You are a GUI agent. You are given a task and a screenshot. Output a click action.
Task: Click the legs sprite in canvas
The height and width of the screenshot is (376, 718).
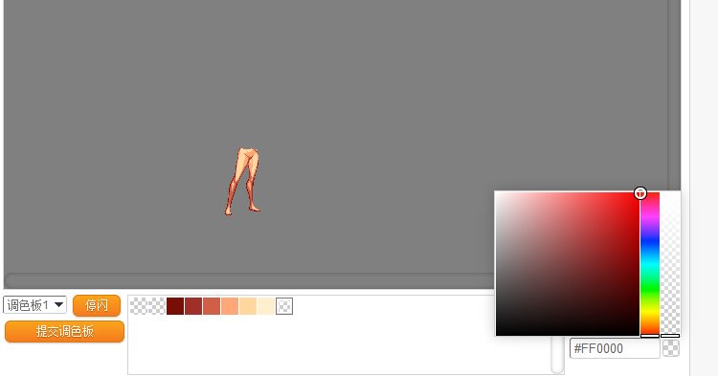pos(243,181)
